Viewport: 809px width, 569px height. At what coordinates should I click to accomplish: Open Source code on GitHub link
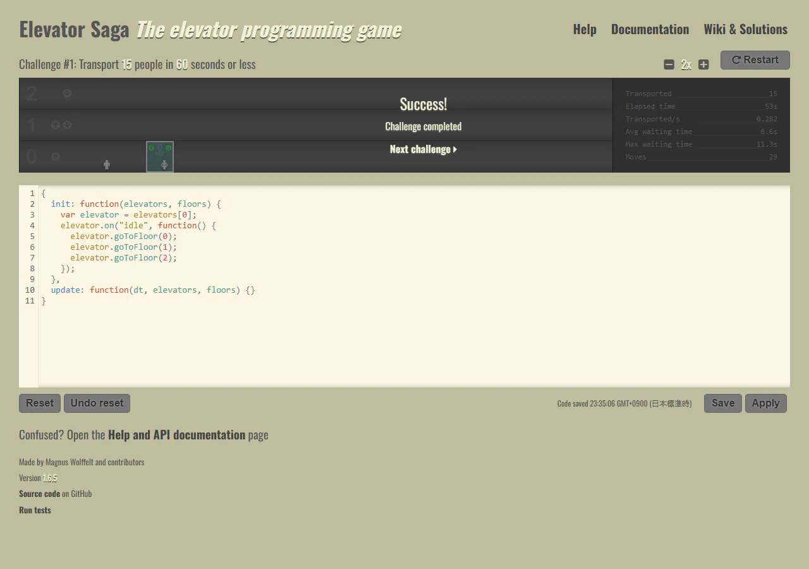(39, 494)
